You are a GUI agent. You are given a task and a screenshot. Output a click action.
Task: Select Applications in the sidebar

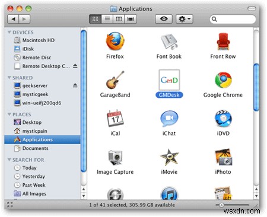pyautogui.click(x=42, y=139)
